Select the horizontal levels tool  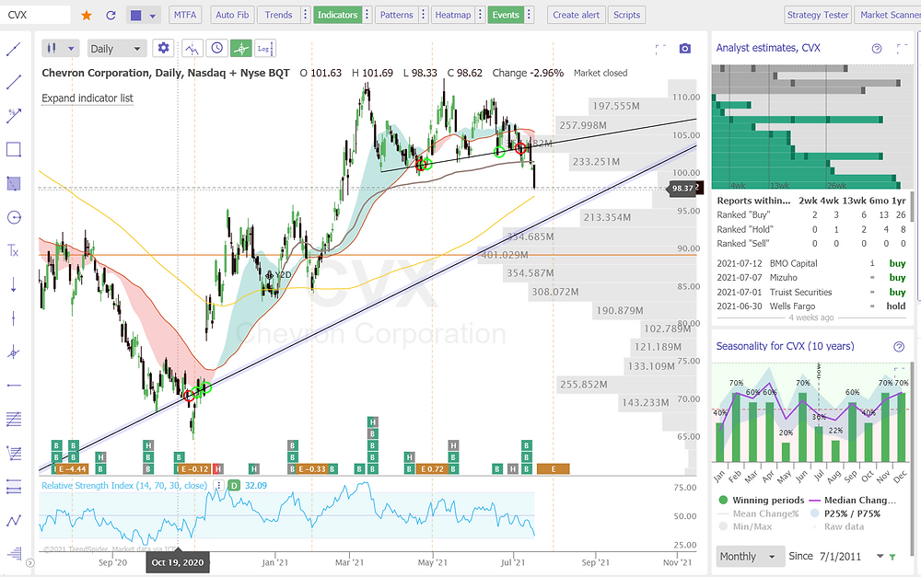pos(14,487)
